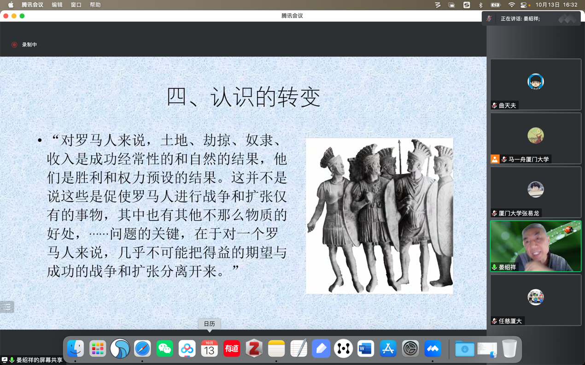Open Zotero from the dock
Image resolution: width=585 pixels, height=365 pixels.
(254, 349)
